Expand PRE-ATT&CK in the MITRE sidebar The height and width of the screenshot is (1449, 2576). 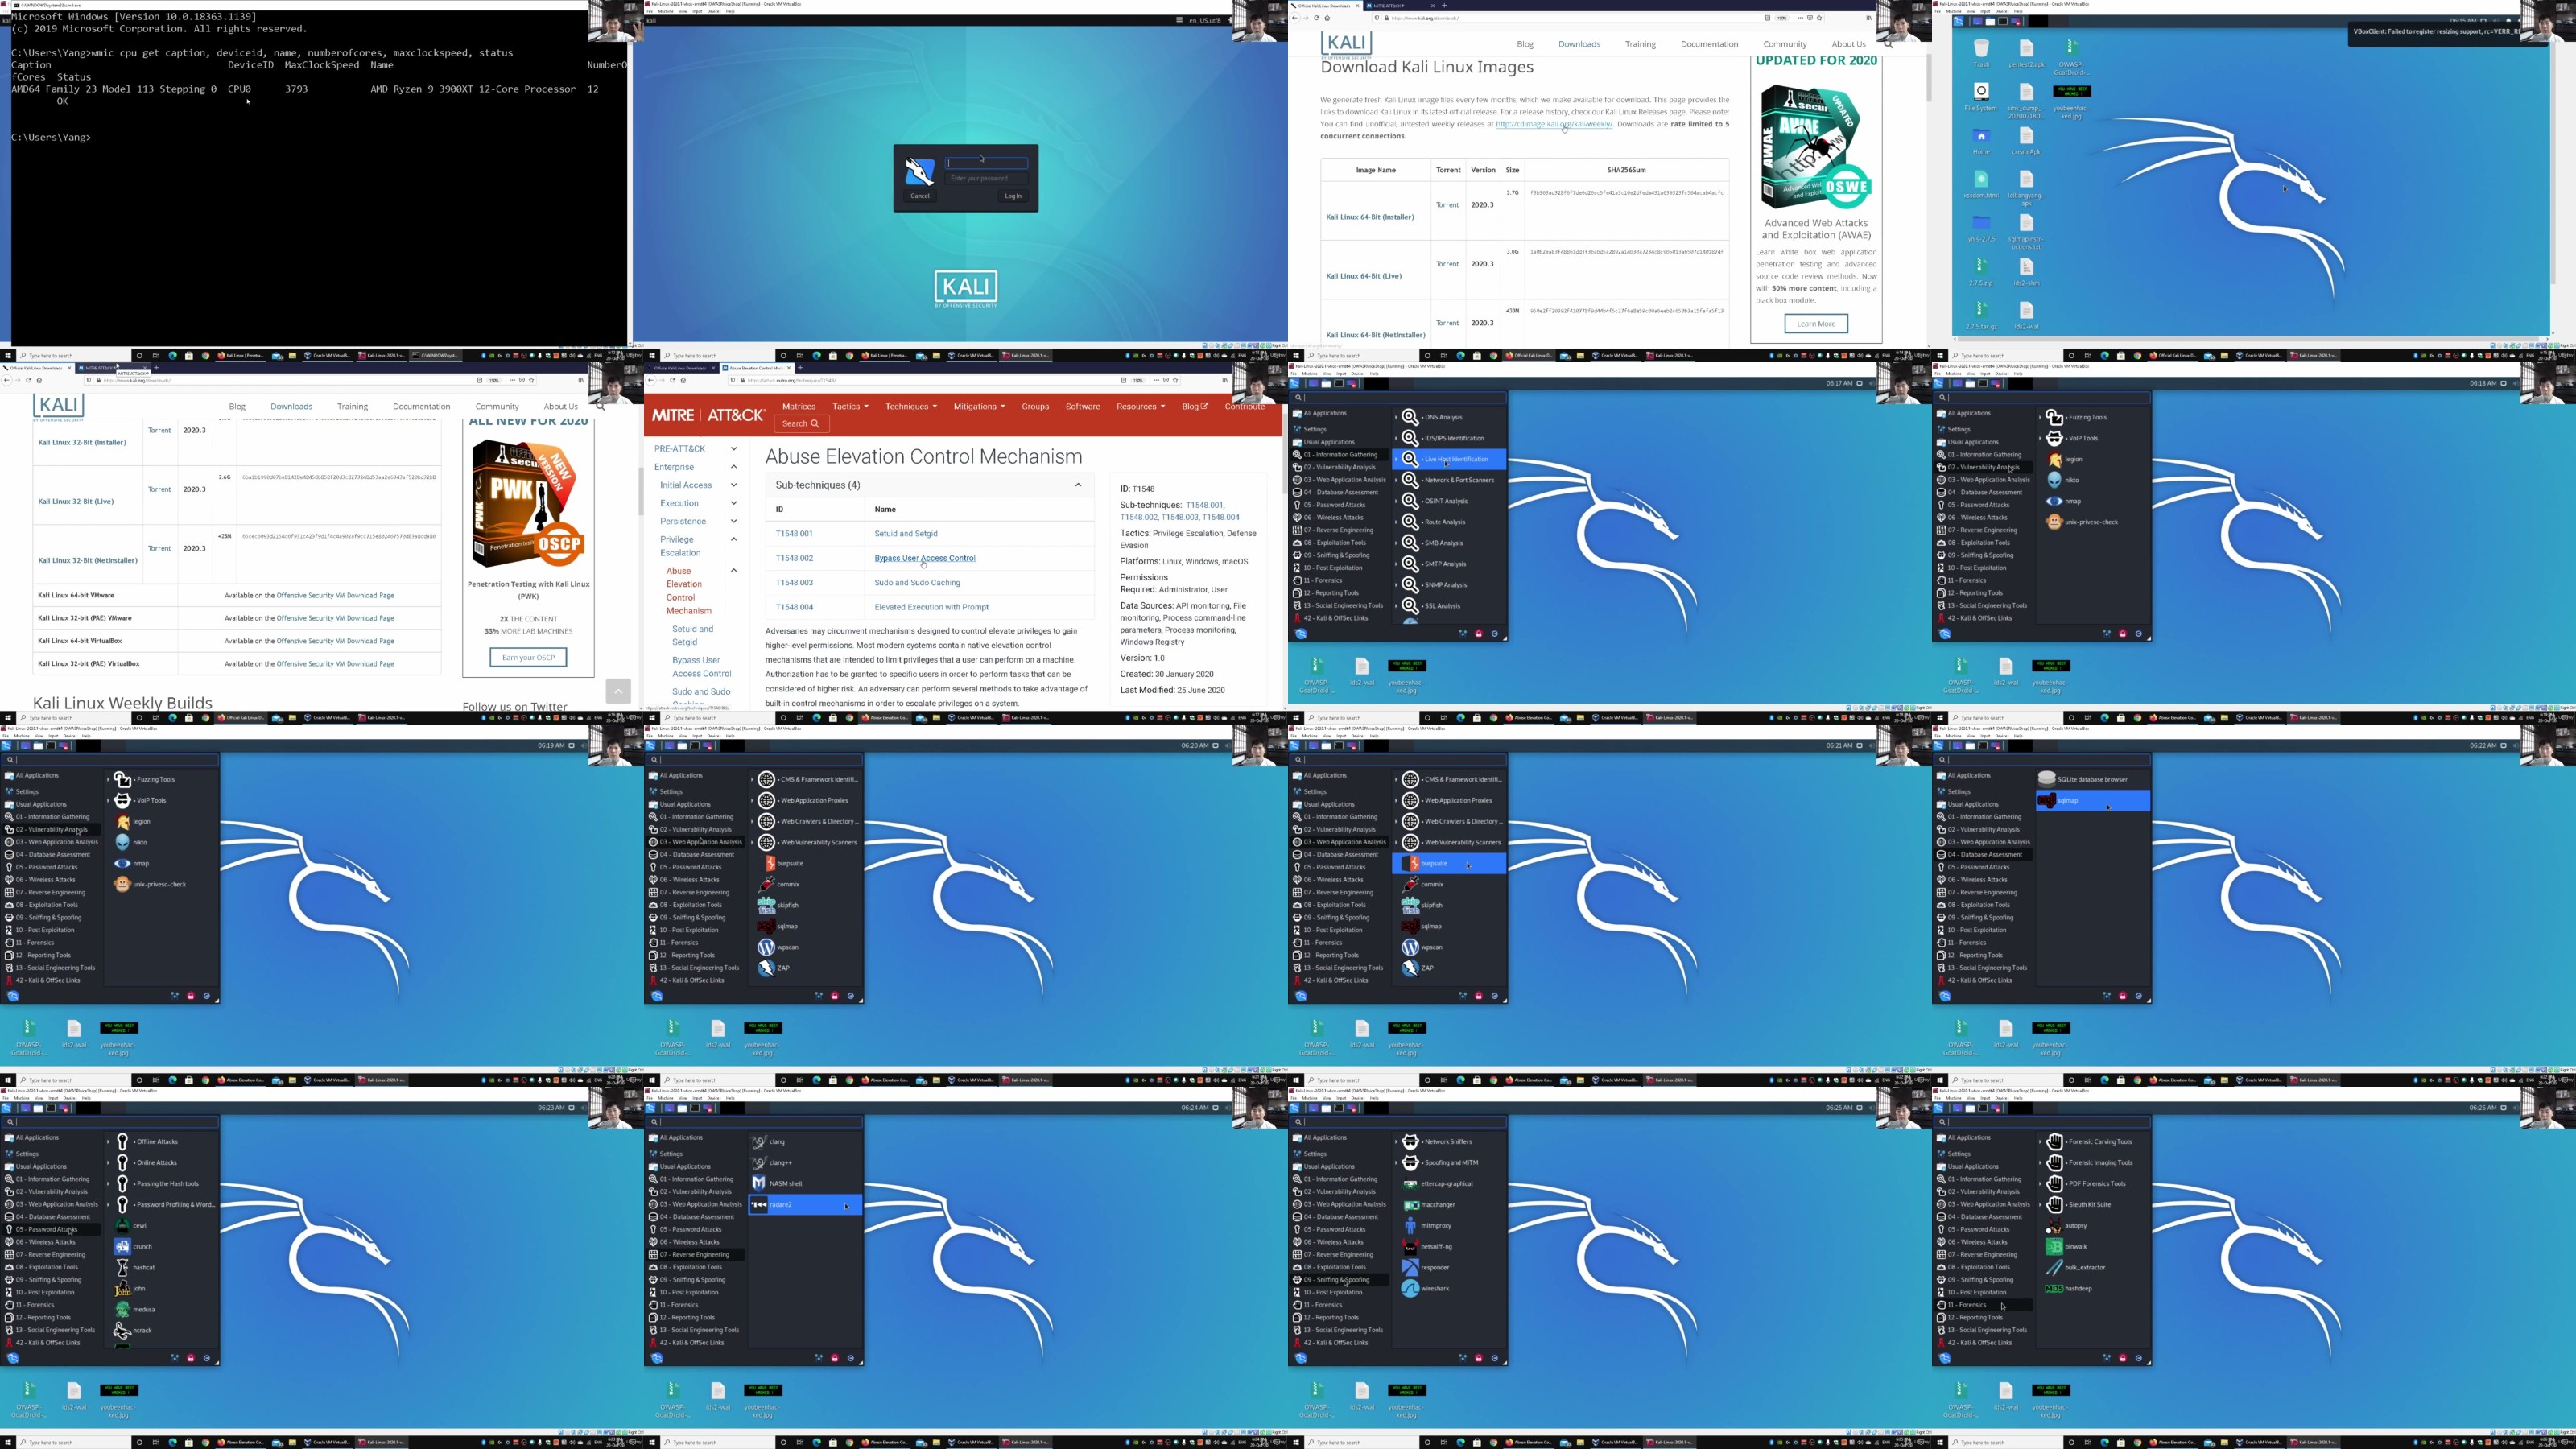[733, 448]
